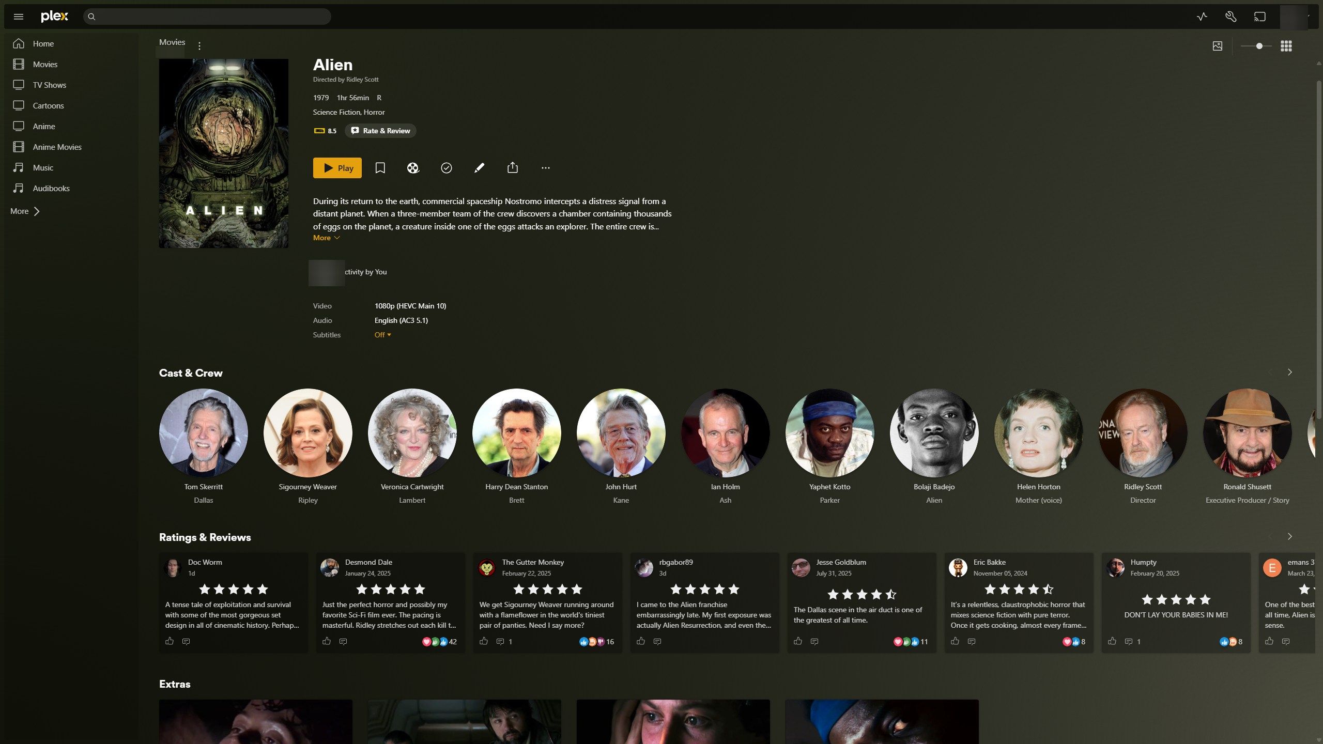Open Sigourney Weaver cast photo
Viewport: 1323px width, 744px height.
coord(308,433)
